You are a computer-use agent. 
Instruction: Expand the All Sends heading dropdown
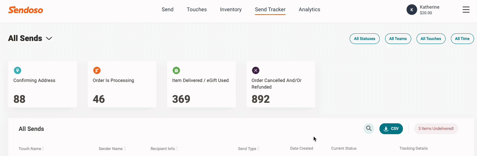[49, 38]
